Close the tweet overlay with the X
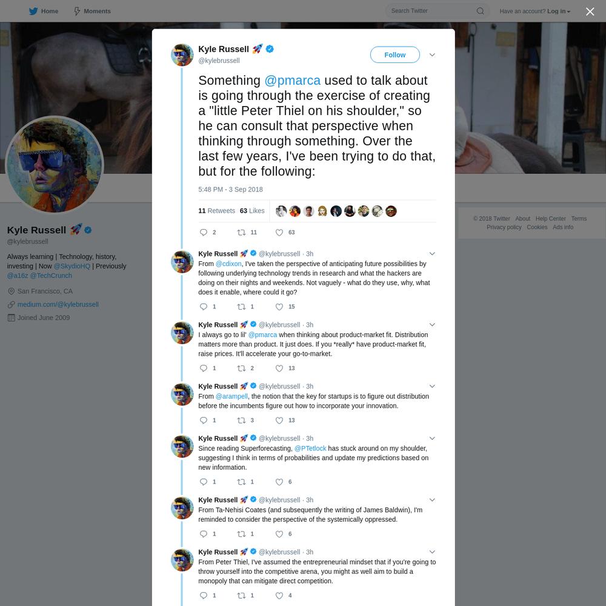Screen dimensions: 606x606 (590, 12)
